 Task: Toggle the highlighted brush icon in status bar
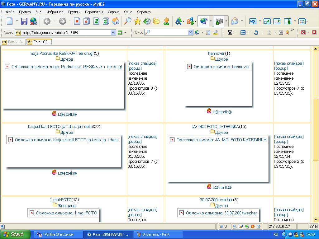coord(240,227)
